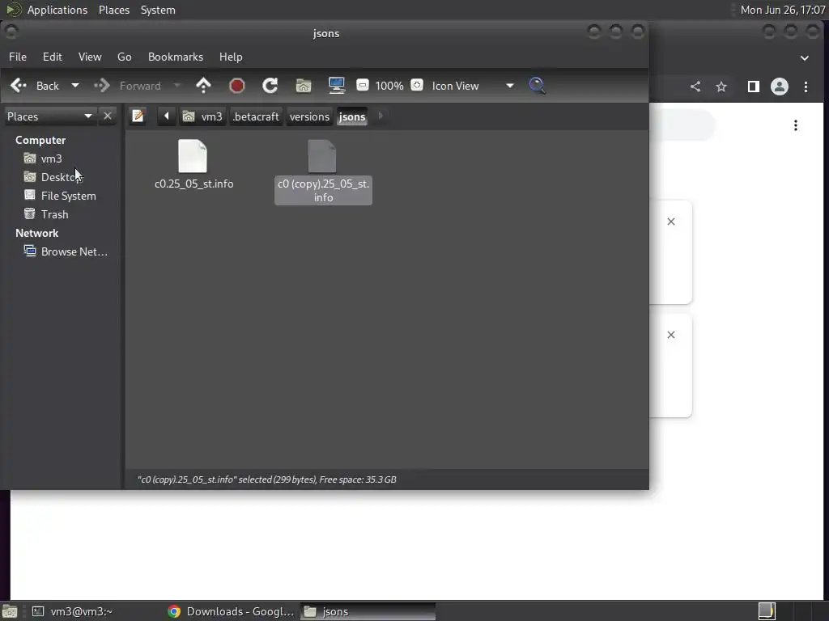Viewport: 829px width, 621px height.
Task: Open the Computer toolbar icon
Action: (x=337, y=86)
